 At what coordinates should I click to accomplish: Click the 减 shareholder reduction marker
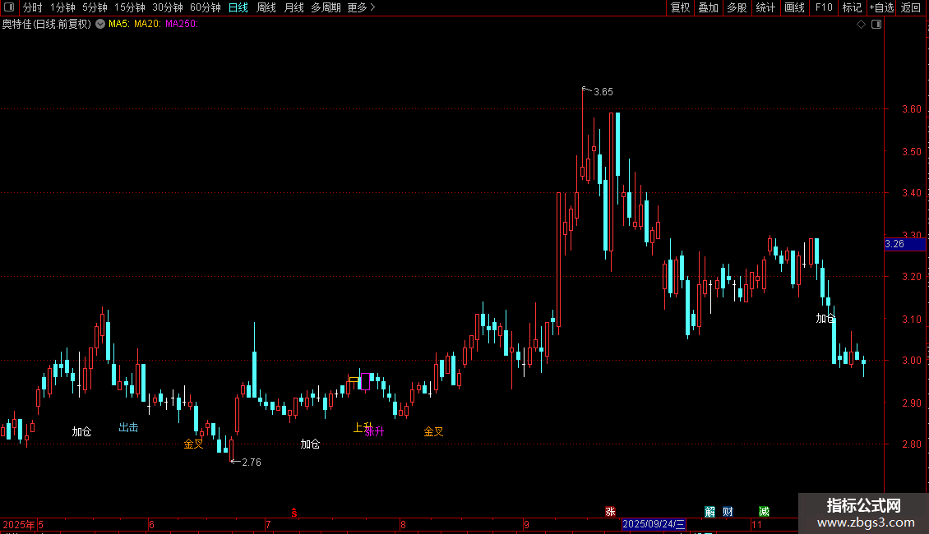click(765, 512)
